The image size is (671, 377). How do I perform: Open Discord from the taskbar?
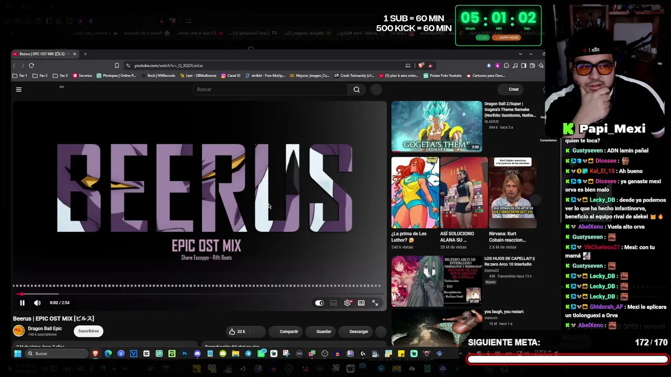click(x=197, y=354)
